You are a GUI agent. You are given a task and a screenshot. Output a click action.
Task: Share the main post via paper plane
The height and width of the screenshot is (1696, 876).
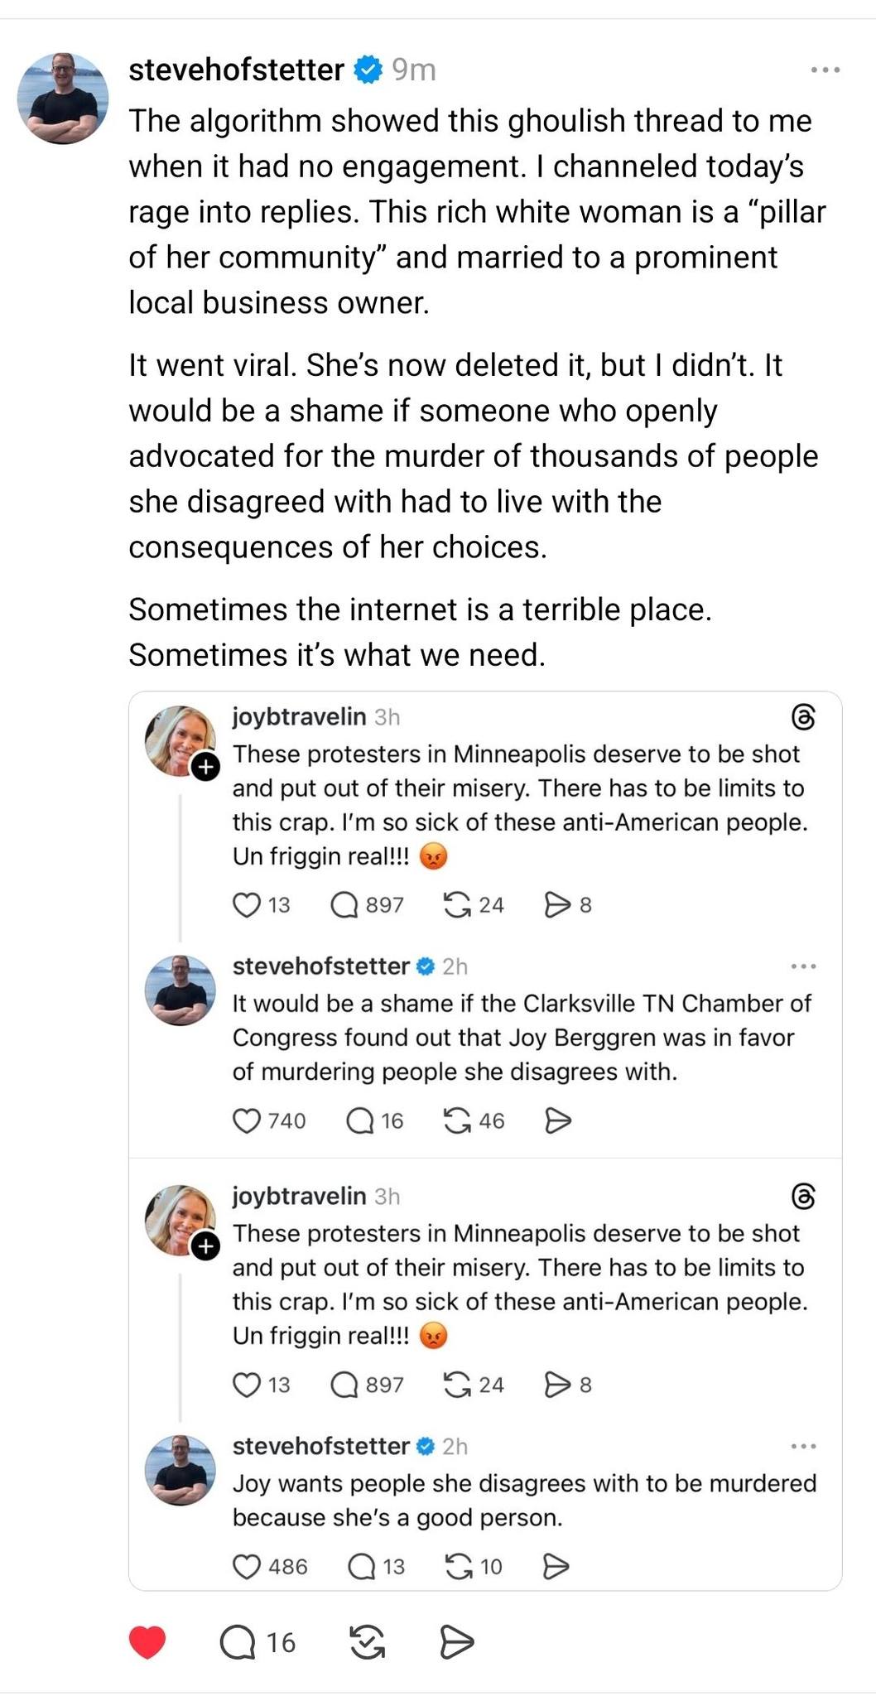456,1641
